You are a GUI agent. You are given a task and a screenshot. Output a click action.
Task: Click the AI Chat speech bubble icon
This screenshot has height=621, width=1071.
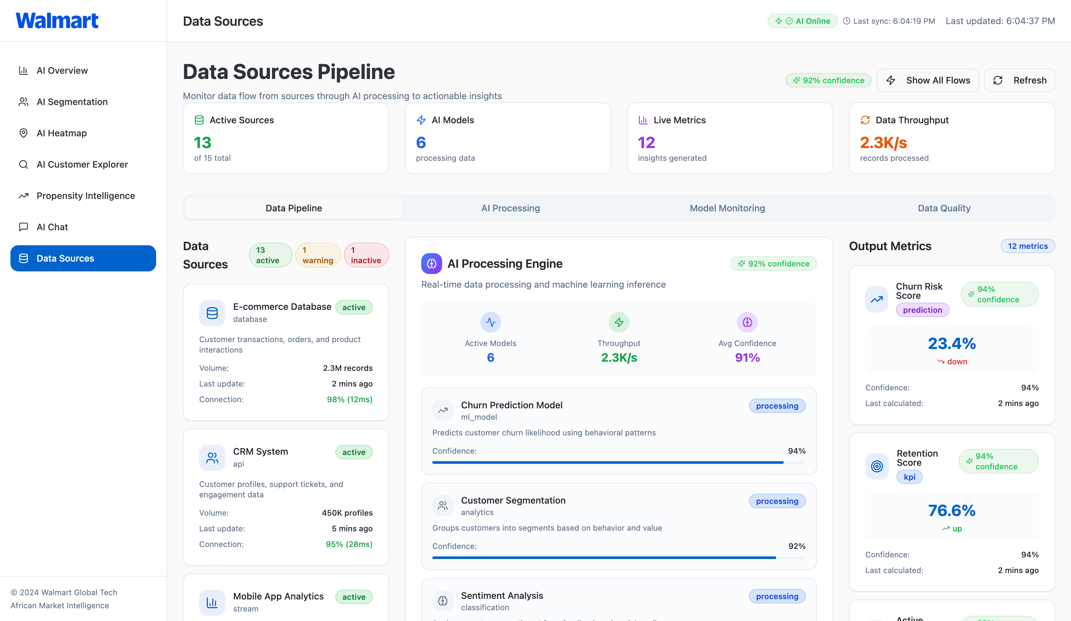[x=24, y=227]
